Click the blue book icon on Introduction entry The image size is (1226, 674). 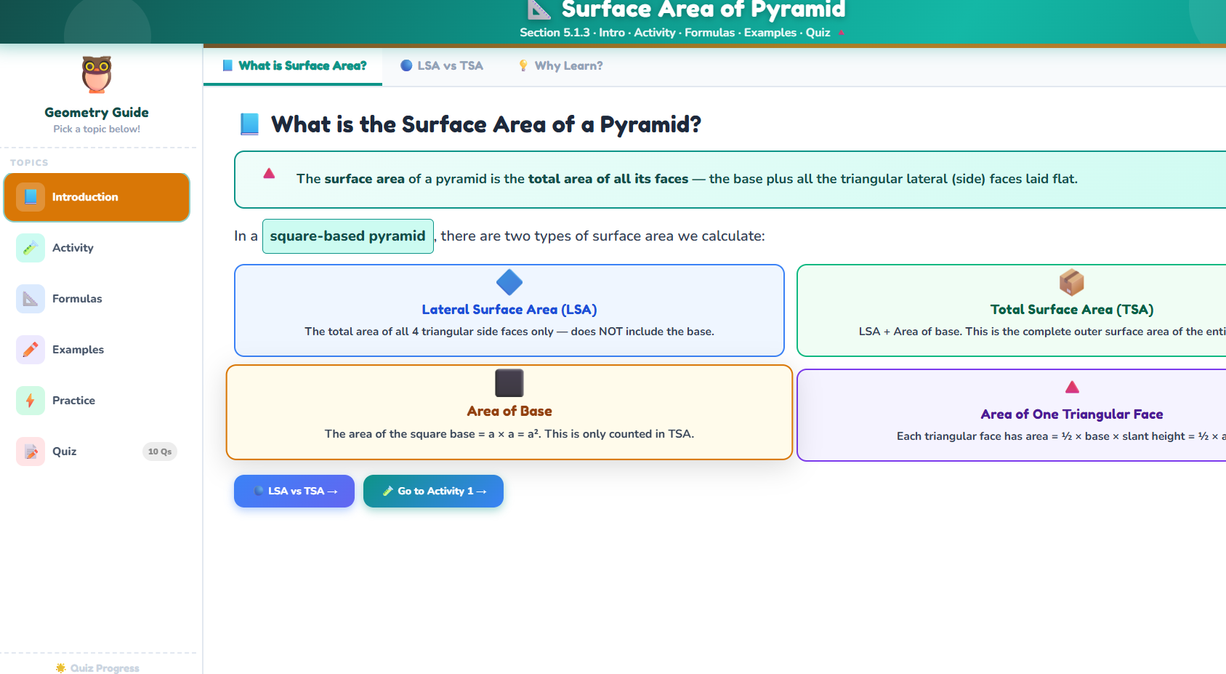click(x=30, y=196)
